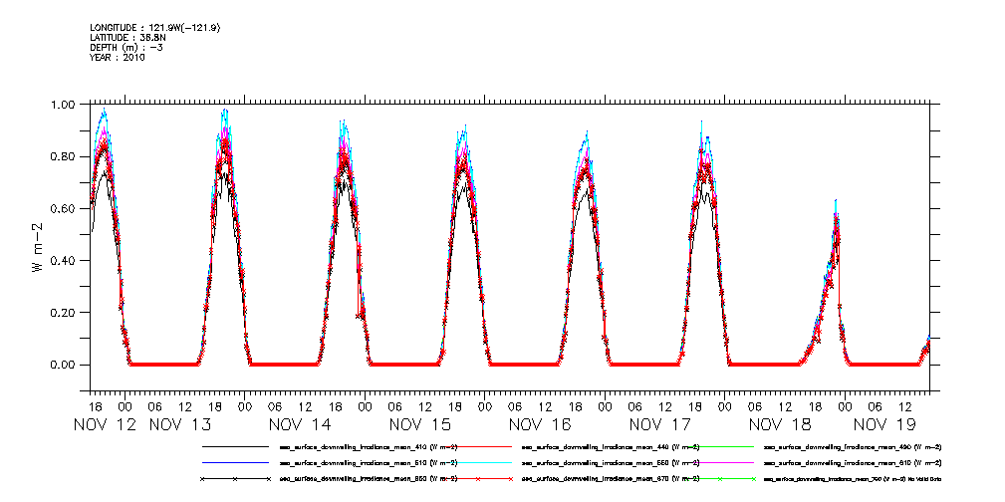
Task: Click the plain red legend line sample
Action: point(477,446)
